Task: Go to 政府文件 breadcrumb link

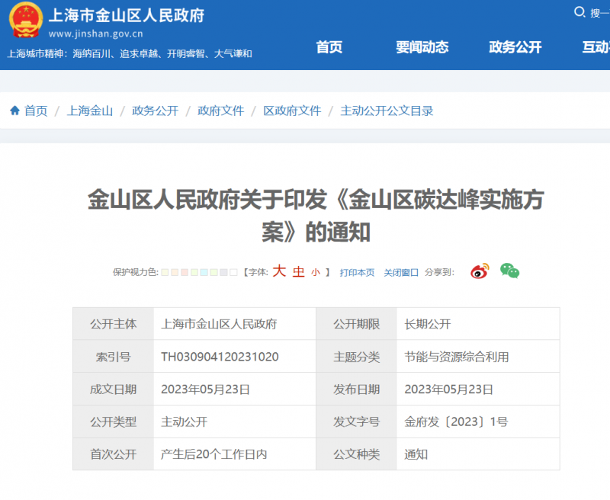Action: (220, 111)
